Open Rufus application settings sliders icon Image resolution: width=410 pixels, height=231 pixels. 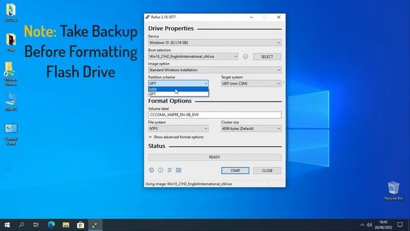(x=169, y=170)
